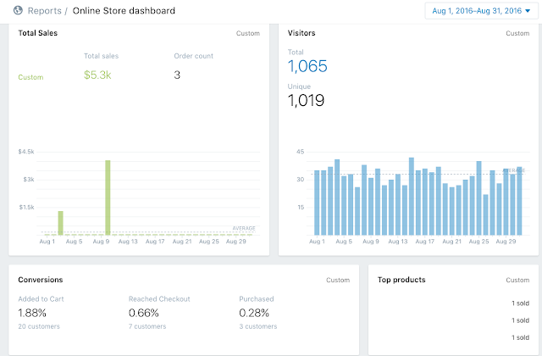Select the first blue visitors bar on Aug 1
Viewport: 542px width, 356px height.
click(x=317, y=203)
